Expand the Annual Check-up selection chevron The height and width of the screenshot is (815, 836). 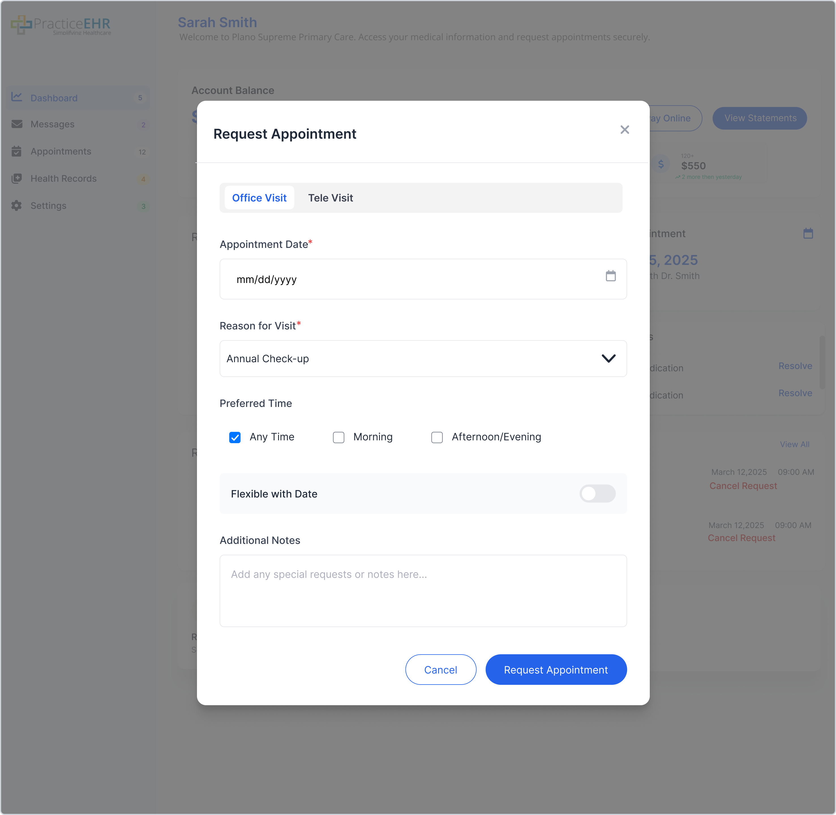tap(609, 358)
